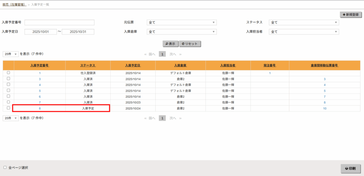Open the 元伝票 dropdown
This screenshot has width=364, height=176.
coord(182,22)
